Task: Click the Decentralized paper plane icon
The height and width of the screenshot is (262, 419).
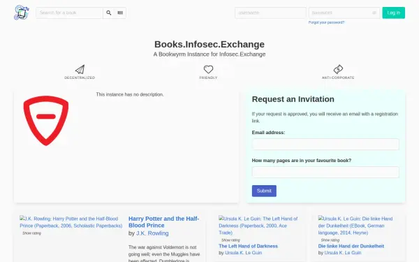Action: (80, 69)
